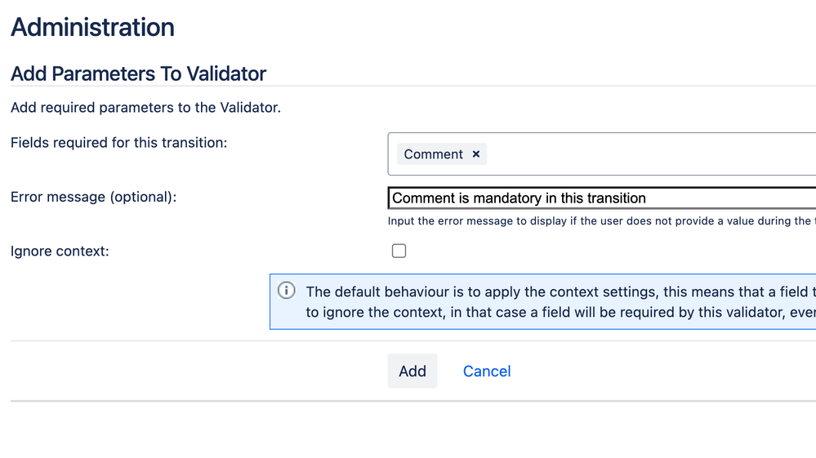Click the Add button

click(412, 371)
